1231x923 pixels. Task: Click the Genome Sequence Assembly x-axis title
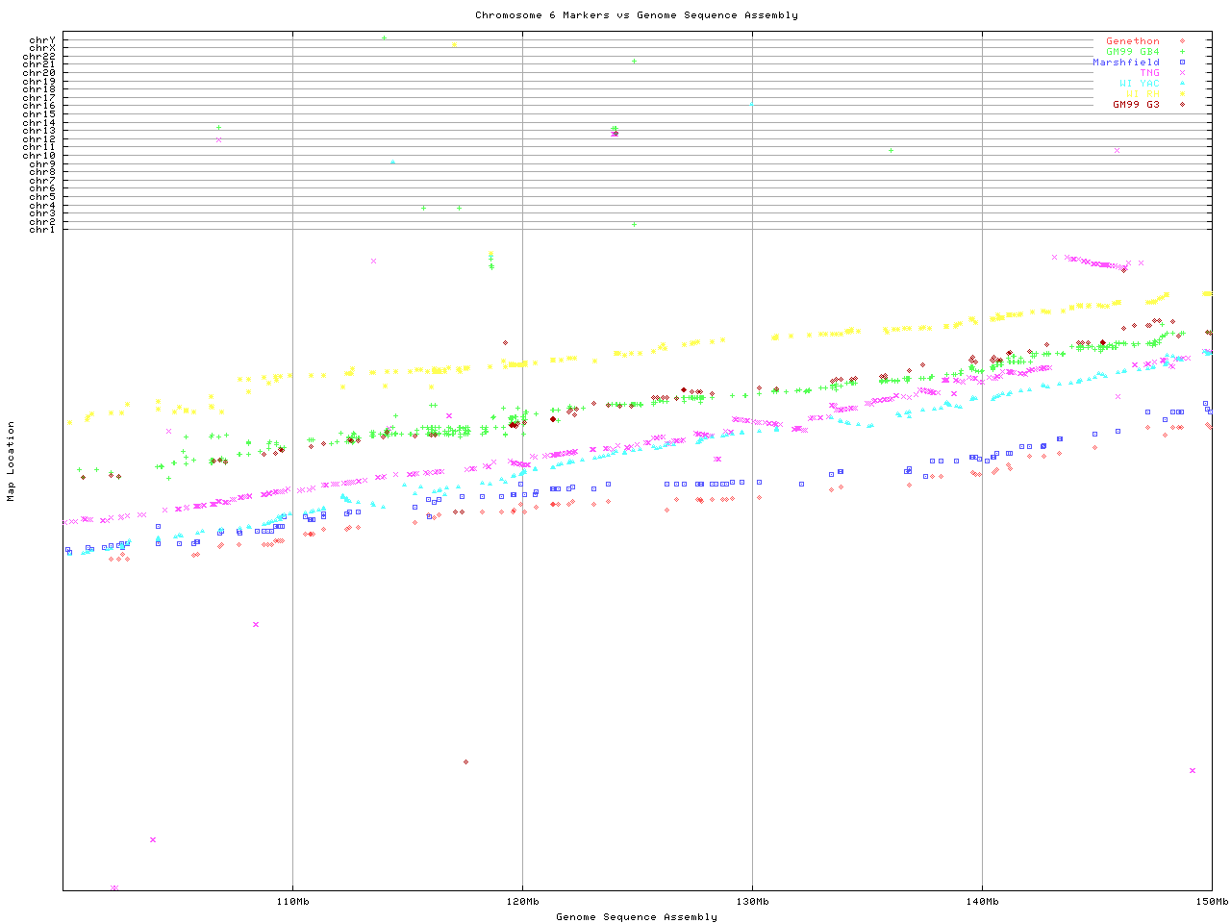636,917
